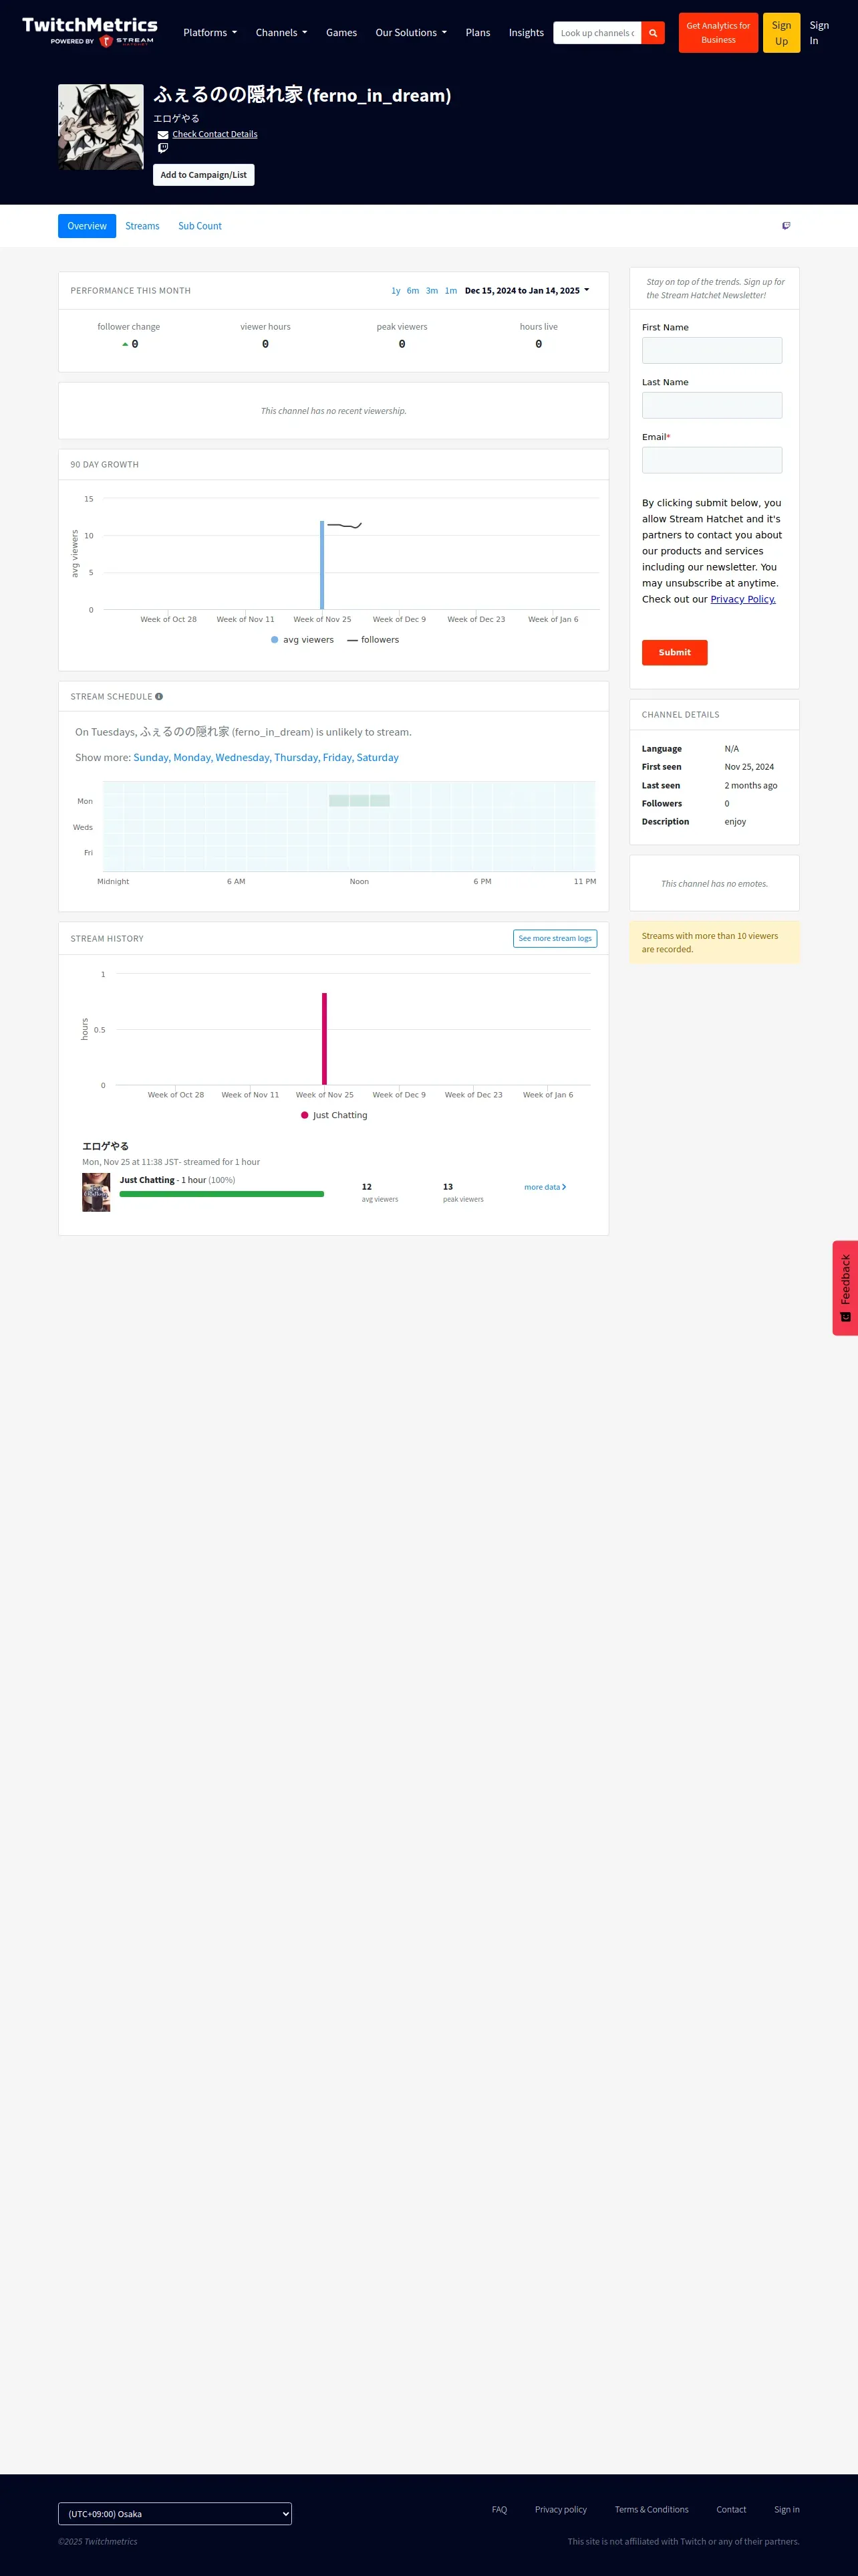858x2576 pixels.
Task: Select the 1m time range
Action: [450, 291]
